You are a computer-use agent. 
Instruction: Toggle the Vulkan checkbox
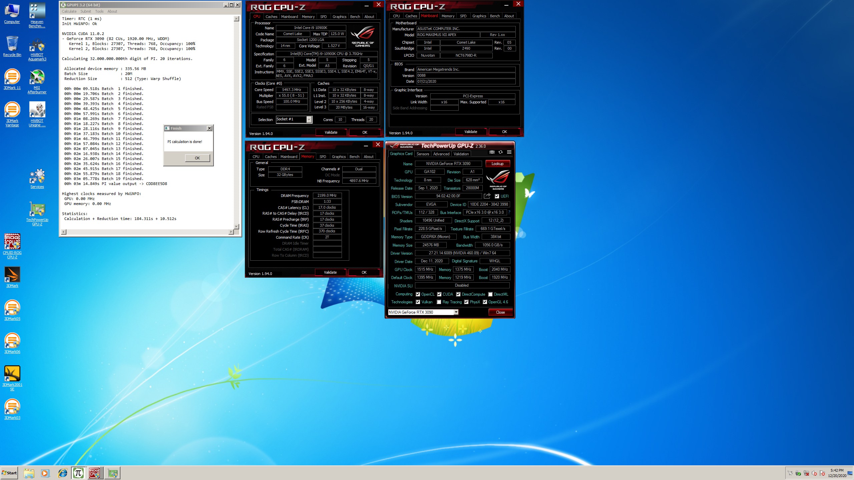pos(418,302)
